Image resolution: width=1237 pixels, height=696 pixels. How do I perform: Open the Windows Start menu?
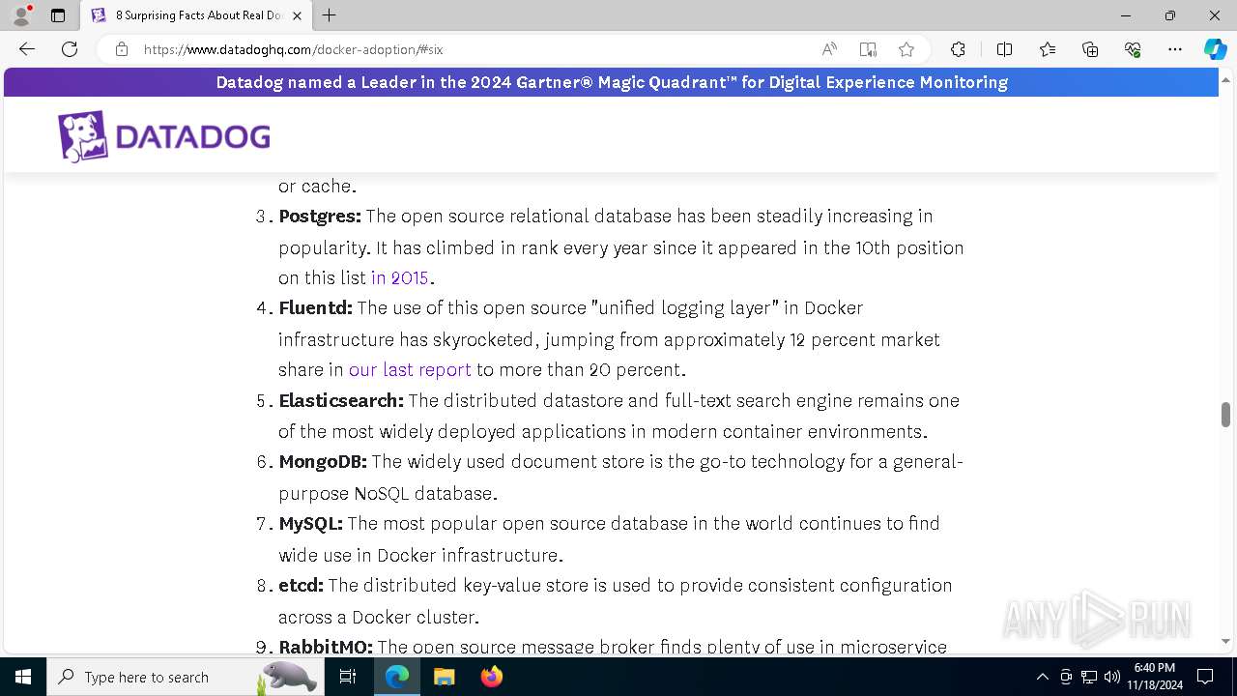pyautogui.click(x=23, y=677)
